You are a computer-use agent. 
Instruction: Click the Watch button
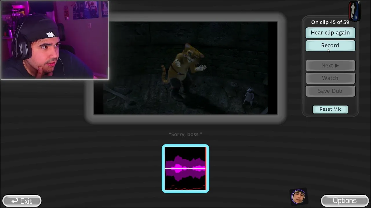point(330,78)
